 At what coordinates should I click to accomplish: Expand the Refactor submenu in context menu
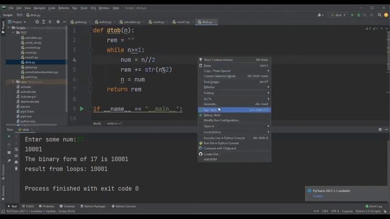(x=234, y=87)
